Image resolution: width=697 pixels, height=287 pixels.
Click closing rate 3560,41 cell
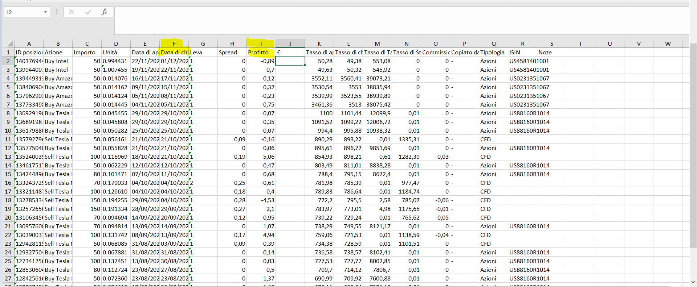[348, 78]
